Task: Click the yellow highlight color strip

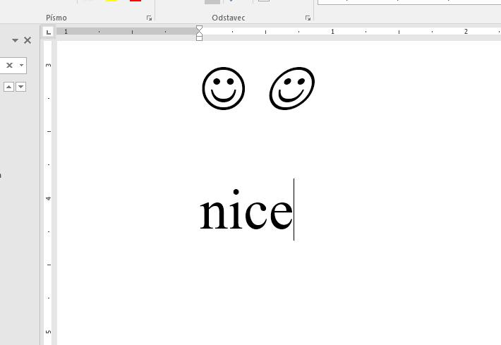Action: [x=111, y=1]
